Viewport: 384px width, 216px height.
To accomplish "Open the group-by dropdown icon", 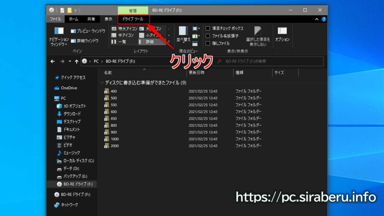I will (196, 29).
